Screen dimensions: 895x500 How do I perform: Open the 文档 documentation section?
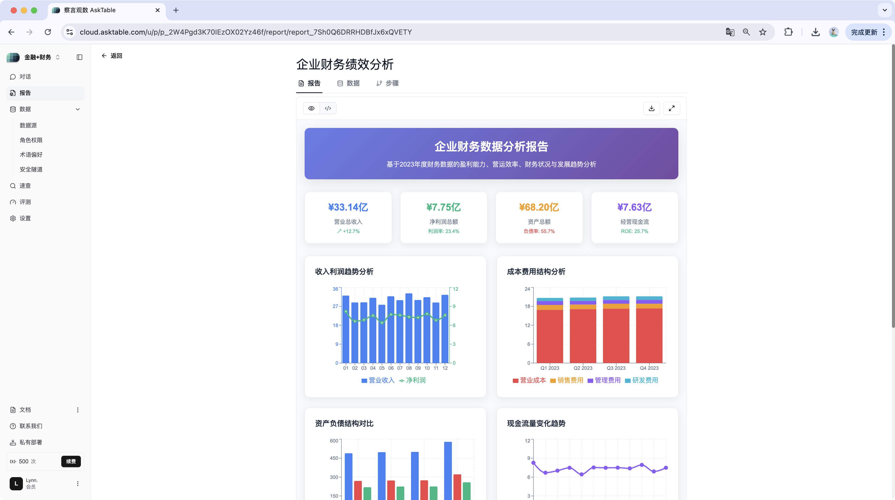(x=25, y=410)
